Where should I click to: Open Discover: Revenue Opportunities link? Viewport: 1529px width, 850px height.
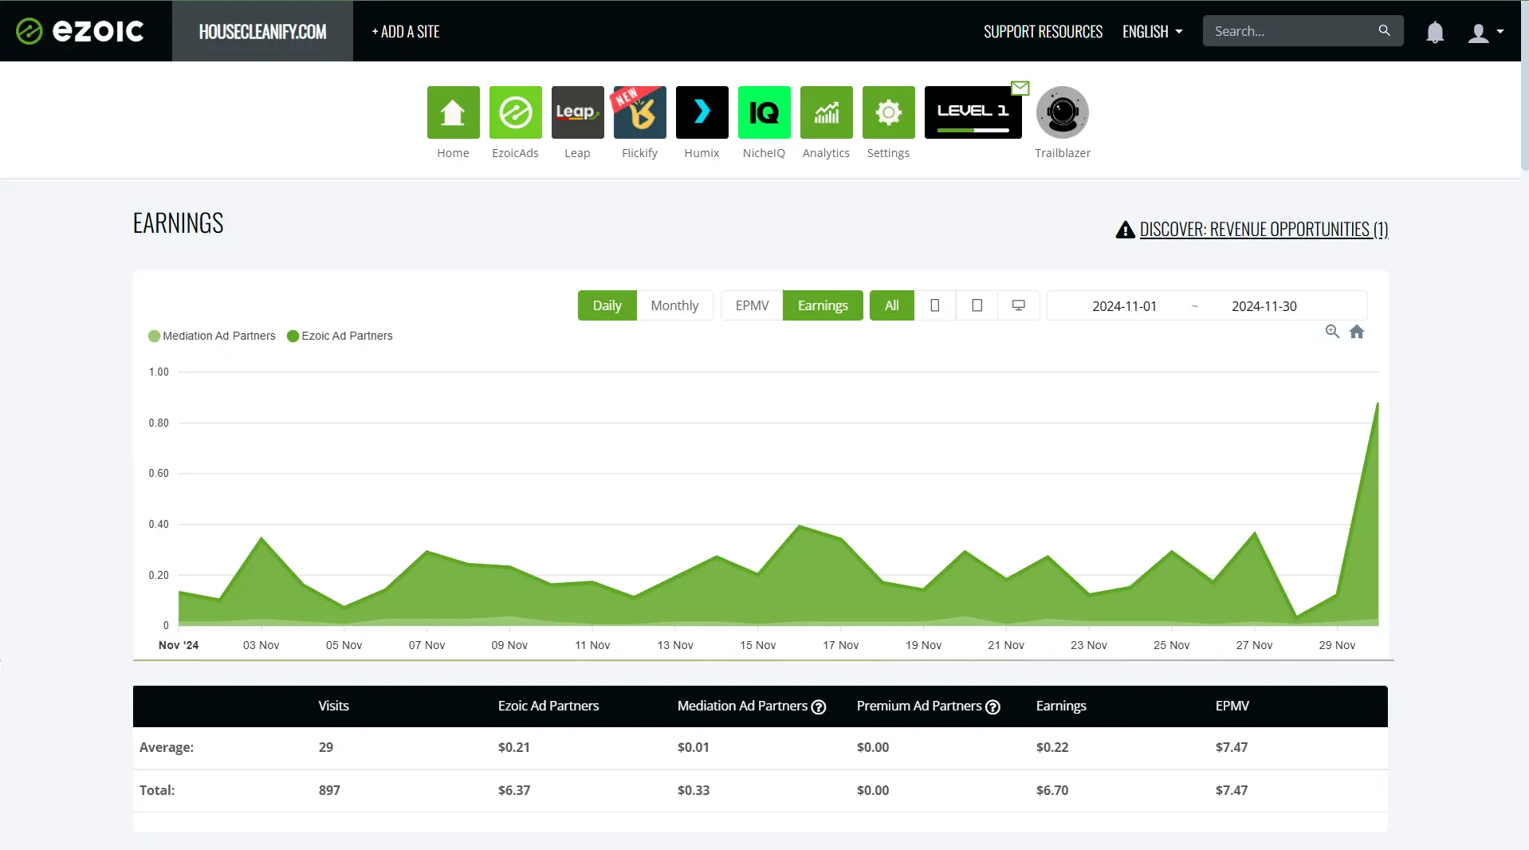(x=1264, y=230)
